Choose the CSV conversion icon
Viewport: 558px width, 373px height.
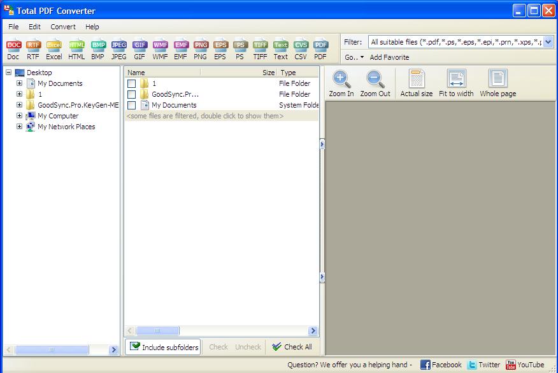pyautogui.click(x=301, y=49)
